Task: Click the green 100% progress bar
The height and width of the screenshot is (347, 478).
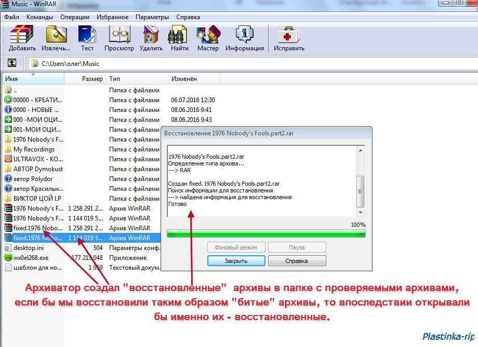Action: point(266,234)
